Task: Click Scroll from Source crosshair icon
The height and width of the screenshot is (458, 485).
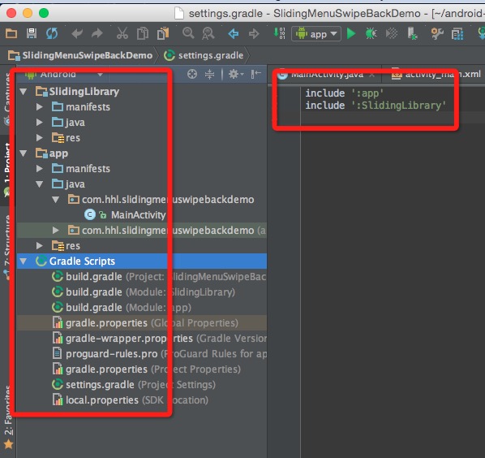Action: click(192, 74)
